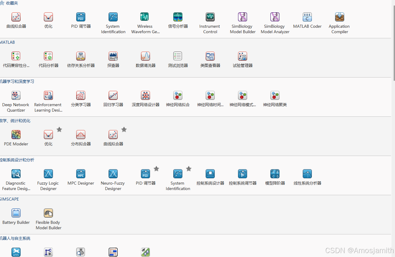
Task: Open 依存关系分析器
Action: pyautogui.click(x=81, y=60)
